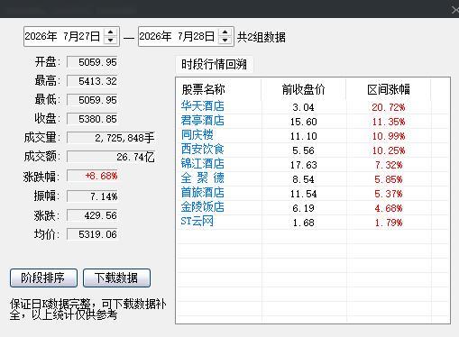
Task: Click the 开盘 value 5059.95
Action: [92, 62]
